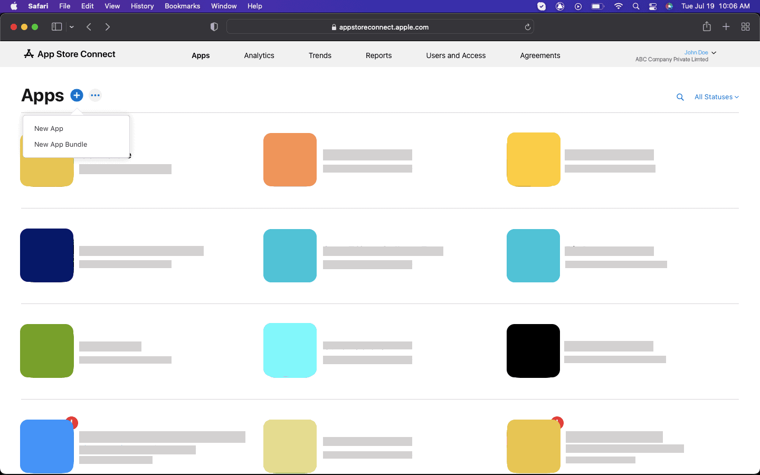Open the Window menu
The width and height of the screenshot is (760, 475).
tap(224, 6)
